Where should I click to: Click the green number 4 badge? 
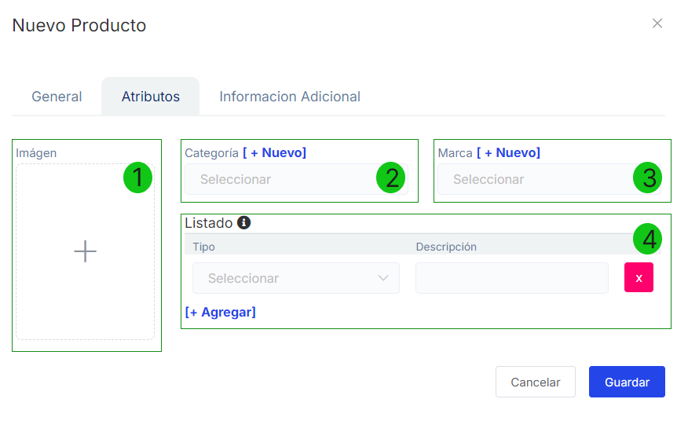(648, 239)
